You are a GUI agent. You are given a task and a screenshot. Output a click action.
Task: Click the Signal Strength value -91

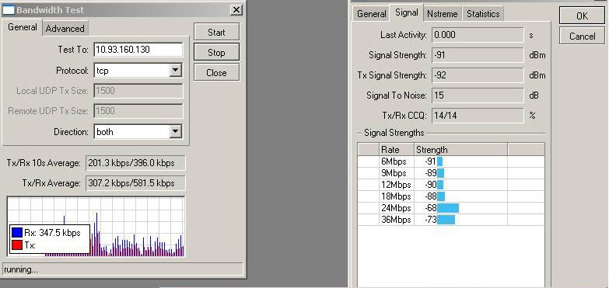478,55
